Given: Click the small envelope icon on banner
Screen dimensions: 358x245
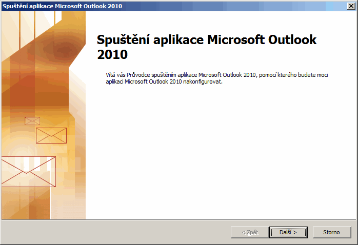Looking at the screenshot, I should pyautogui.click(x=32, y=121).
